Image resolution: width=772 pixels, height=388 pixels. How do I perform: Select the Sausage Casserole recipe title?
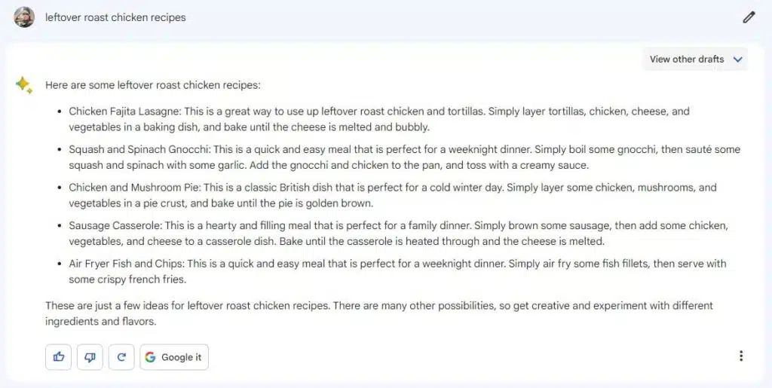[x=115, y=225]
